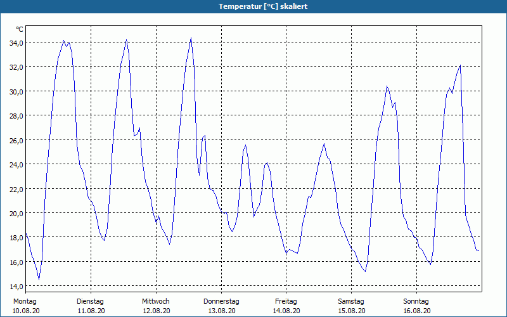Click the 28,0 axis value
Viewport: 507px width, 317px height.
16,116
